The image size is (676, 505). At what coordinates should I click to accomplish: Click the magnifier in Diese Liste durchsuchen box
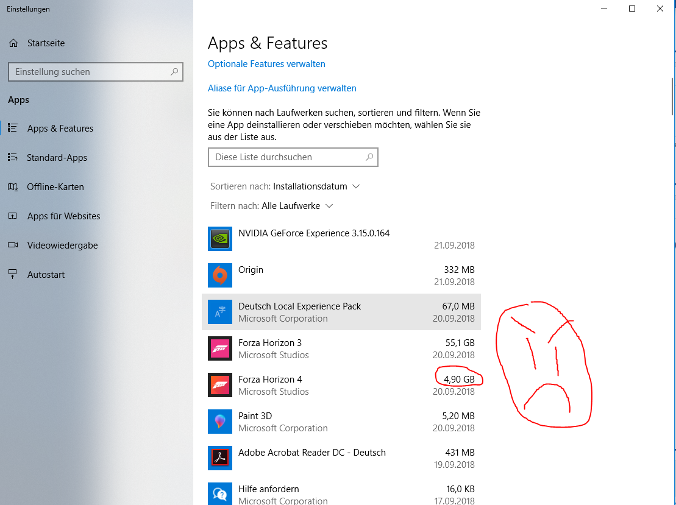tap(369, 157)
